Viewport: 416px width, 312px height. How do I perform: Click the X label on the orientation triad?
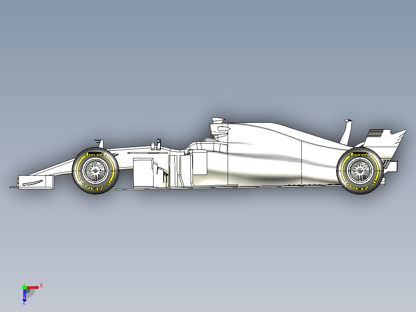(x=41, y=285)
